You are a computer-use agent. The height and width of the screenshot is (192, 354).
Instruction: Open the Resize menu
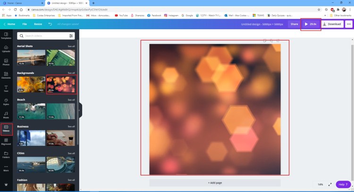(38, 24)
